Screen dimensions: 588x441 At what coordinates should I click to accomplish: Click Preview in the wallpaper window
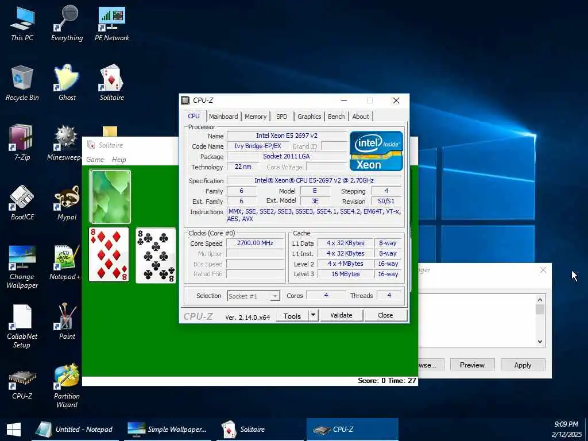click(472, 365)
